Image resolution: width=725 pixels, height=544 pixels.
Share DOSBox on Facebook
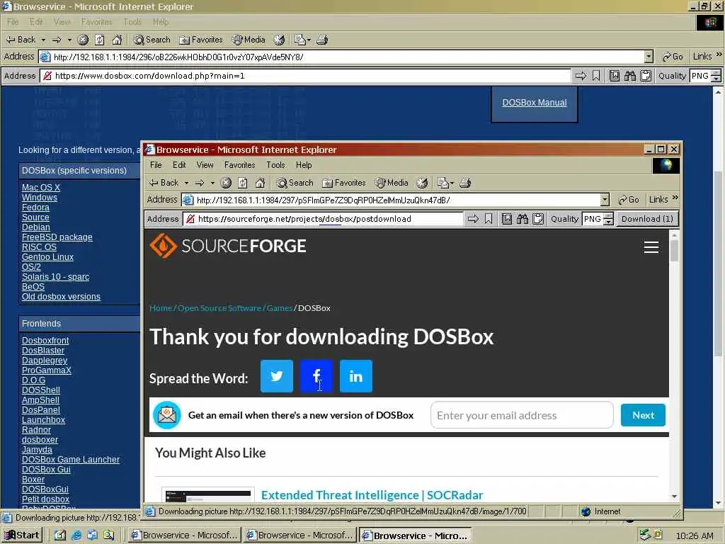(x=316, y=376)
